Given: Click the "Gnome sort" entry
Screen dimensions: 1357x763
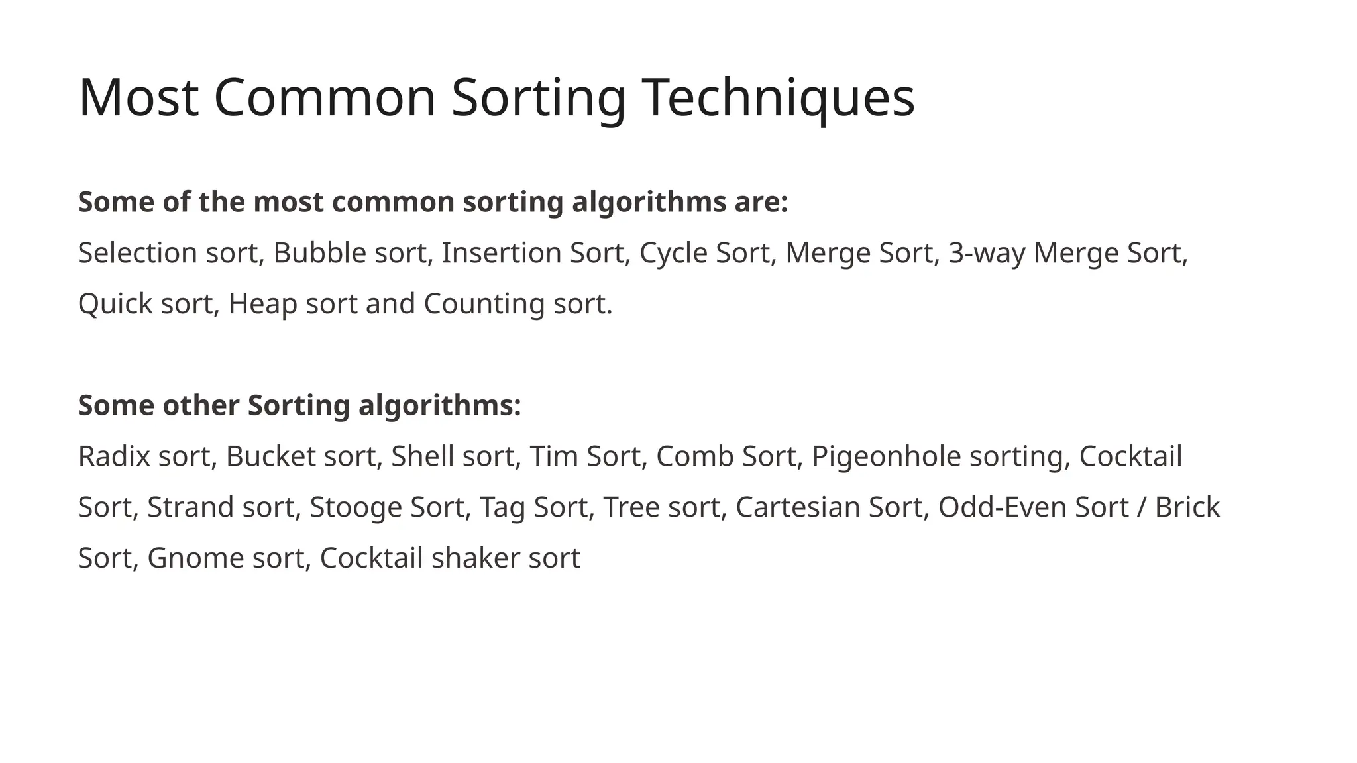Looking at the screenshot, I should 225,558.
